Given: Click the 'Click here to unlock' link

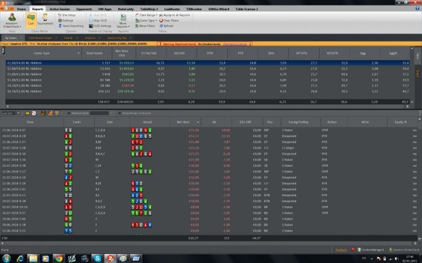Looking at the screenshot, I should [235, 44].
